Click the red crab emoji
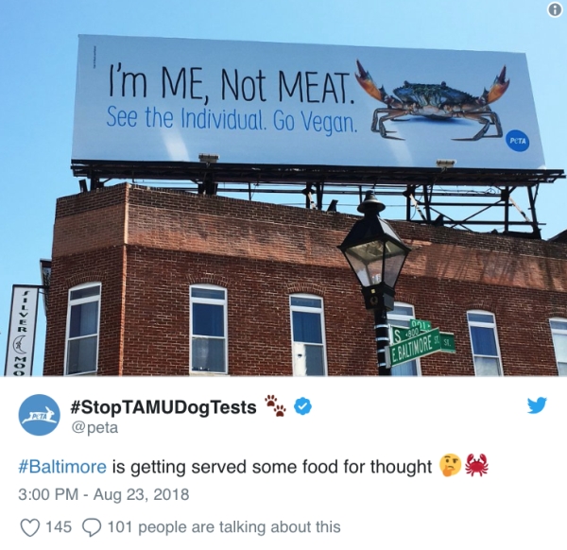This screenshot has width=567, height=550. point(476,466)
